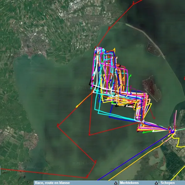Select the red waypoint on the northern shoreline
This screenshot has width=185, height=185.
pyautogui.click(x=109, y=28)
